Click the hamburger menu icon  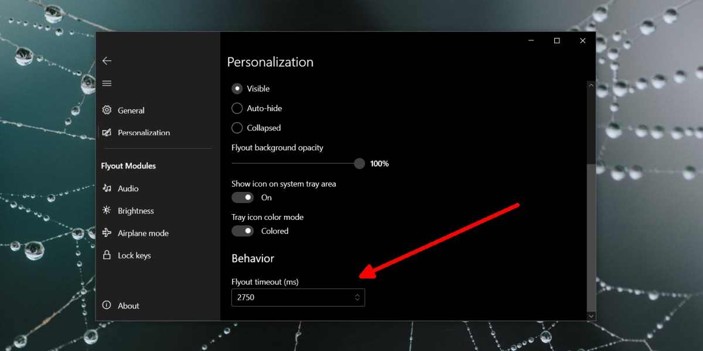[x=107, y=83]
